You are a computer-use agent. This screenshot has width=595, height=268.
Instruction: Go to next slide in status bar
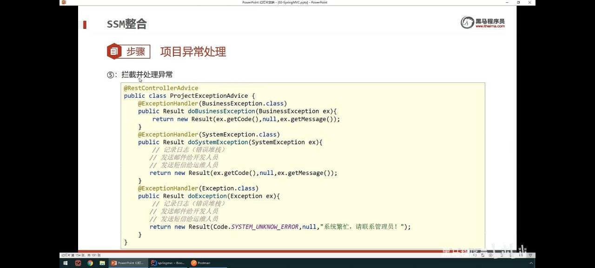(490, 255)
